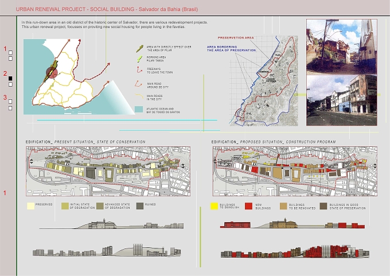Image resolution: width=390 pixels, height=276 pixels.
Task: Click the red freeways arrow legend icon
Action: click(139, 70)
